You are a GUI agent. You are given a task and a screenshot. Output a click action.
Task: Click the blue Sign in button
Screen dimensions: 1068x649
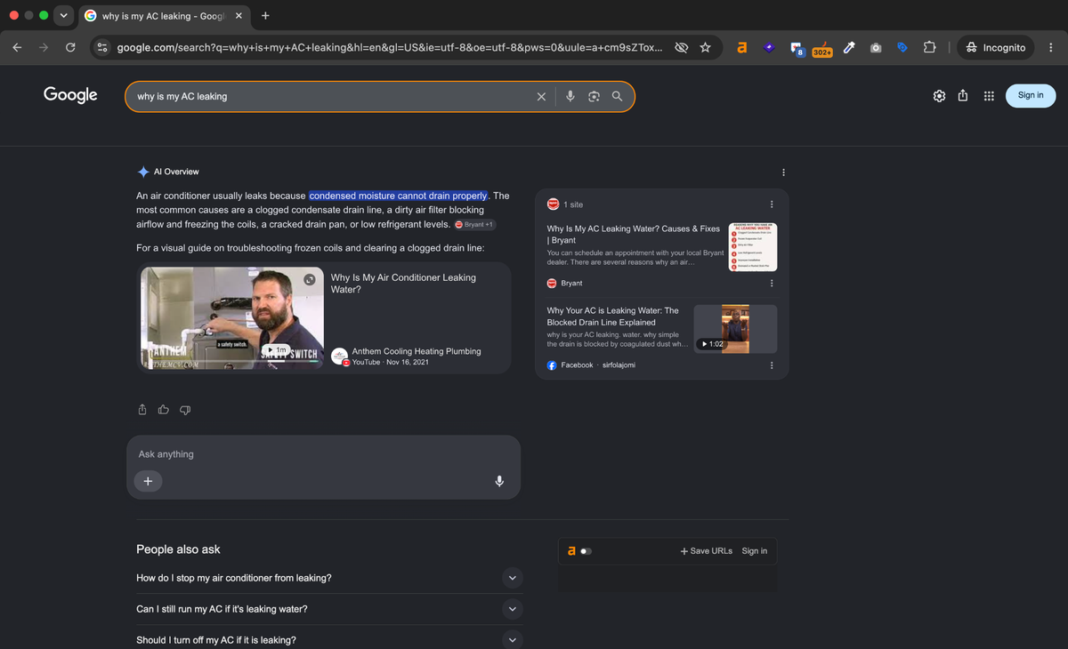point(1031,95)
